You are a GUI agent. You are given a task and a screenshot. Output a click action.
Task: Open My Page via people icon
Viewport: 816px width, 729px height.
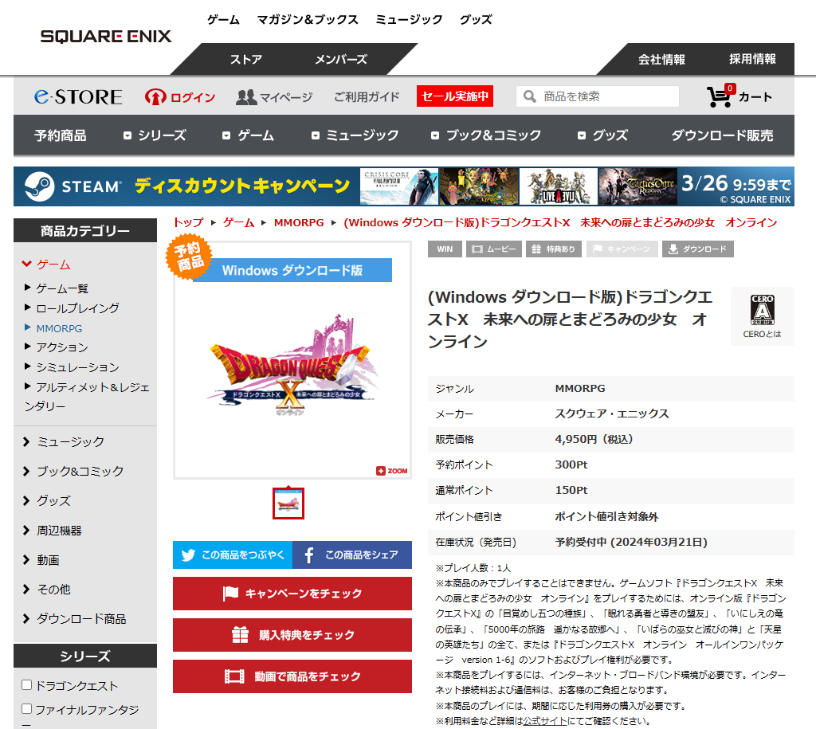click(246, 96)
